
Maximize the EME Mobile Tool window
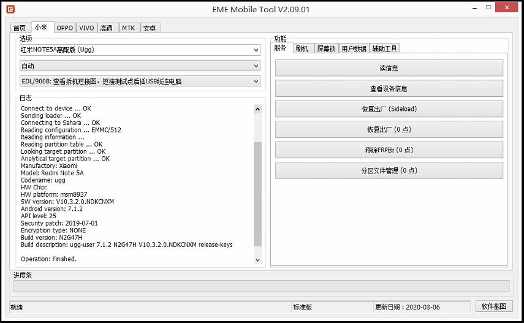coord(488,8)
